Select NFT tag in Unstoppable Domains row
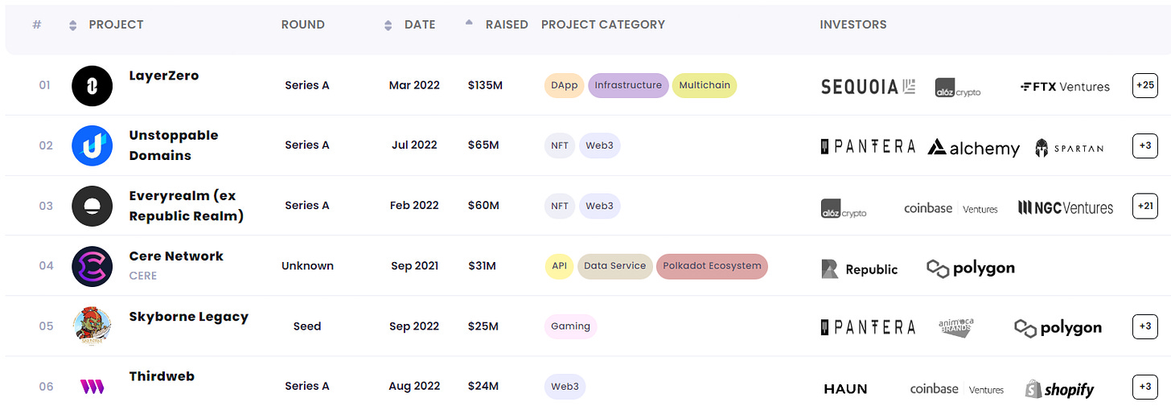Image resolution: width=1171 pixels, height=410 pixels. (x=560, y=146)
